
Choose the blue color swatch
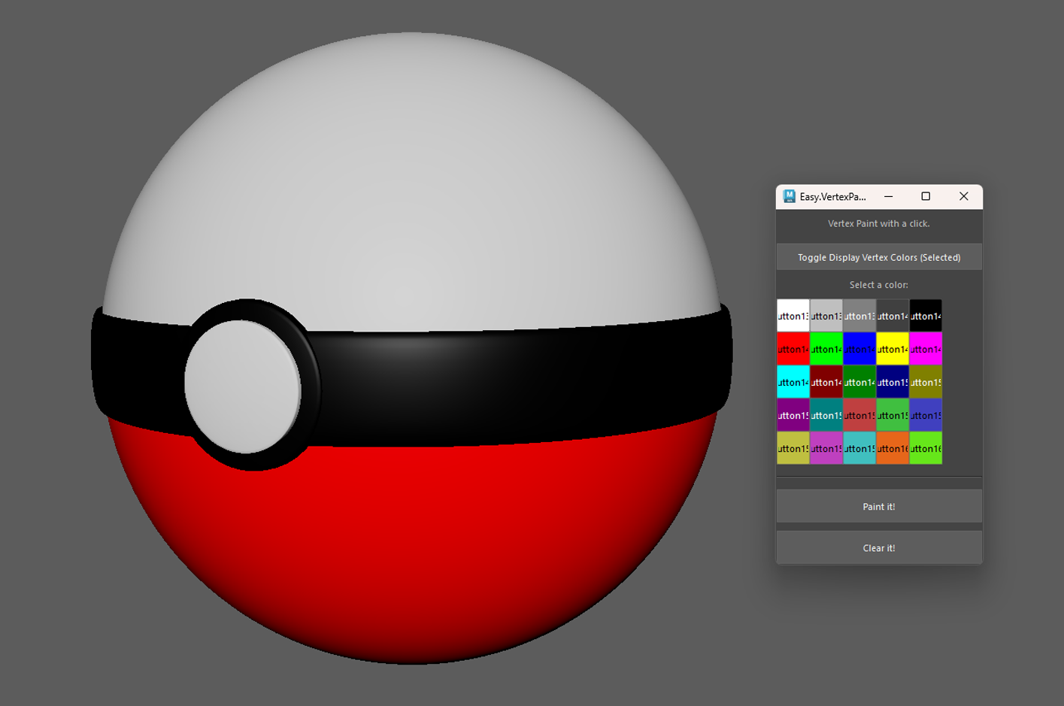[859, 349]
